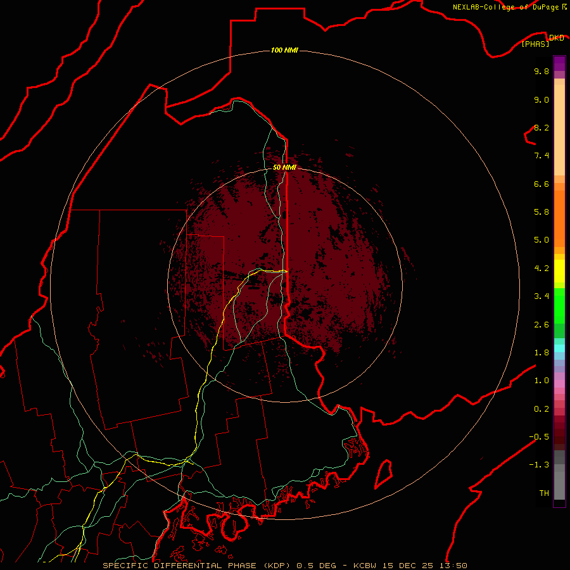Click the 7.4 scale value
Image resolution: width=570 pixels, height=570 pixels.
click(x=541, y=156)
